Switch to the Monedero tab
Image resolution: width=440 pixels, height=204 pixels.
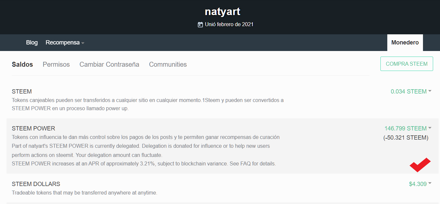tap(405, 42)
